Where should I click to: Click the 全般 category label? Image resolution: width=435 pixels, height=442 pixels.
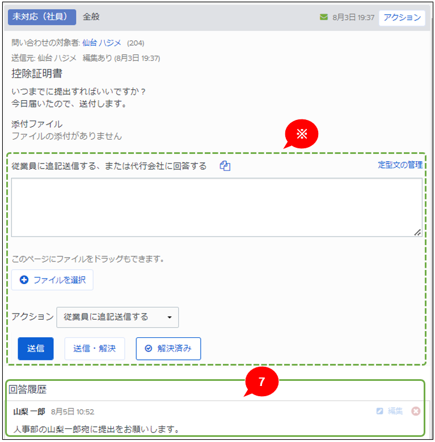(91, 16)
